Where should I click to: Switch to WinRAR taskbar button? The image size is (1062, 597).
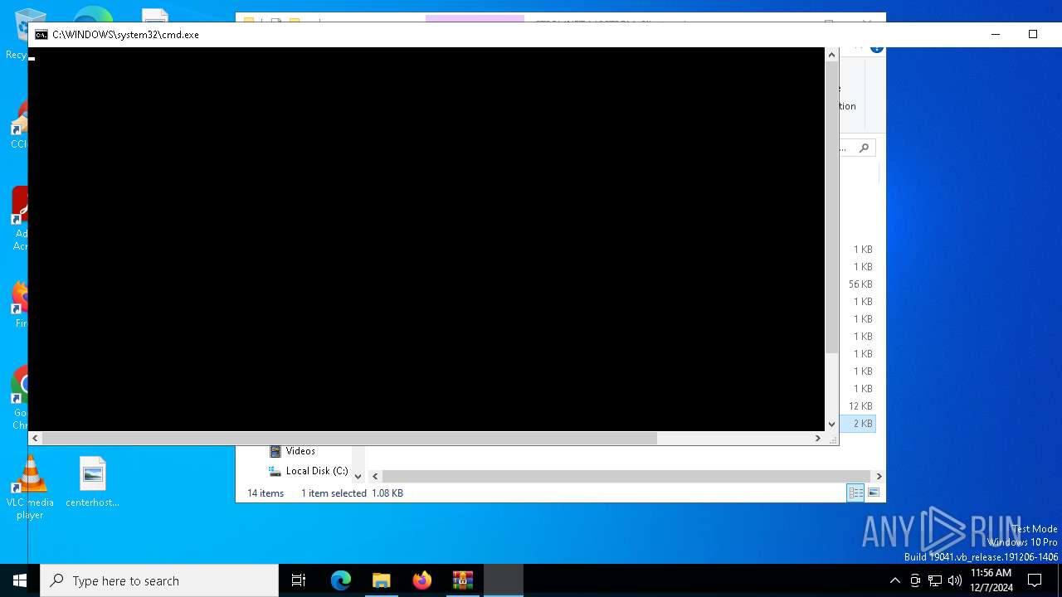[462, 580]
